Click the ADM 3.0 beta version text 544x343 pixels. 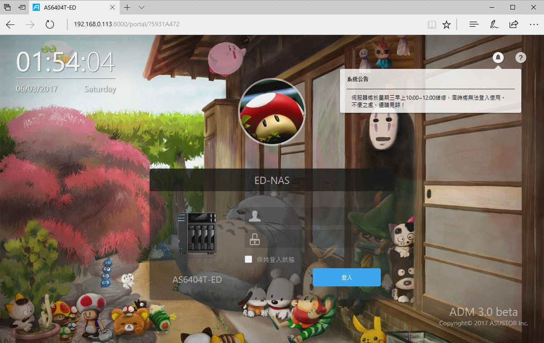coord(483,312)
